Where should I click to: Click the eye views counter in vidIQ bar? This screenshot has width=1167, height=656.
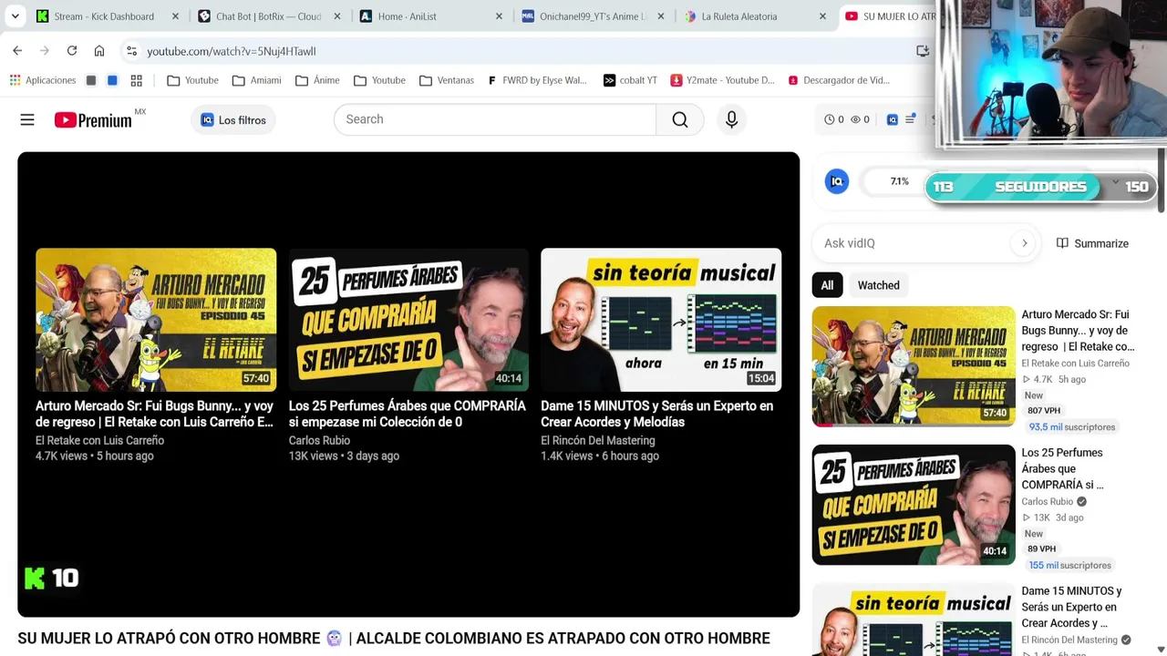[860, 119]
